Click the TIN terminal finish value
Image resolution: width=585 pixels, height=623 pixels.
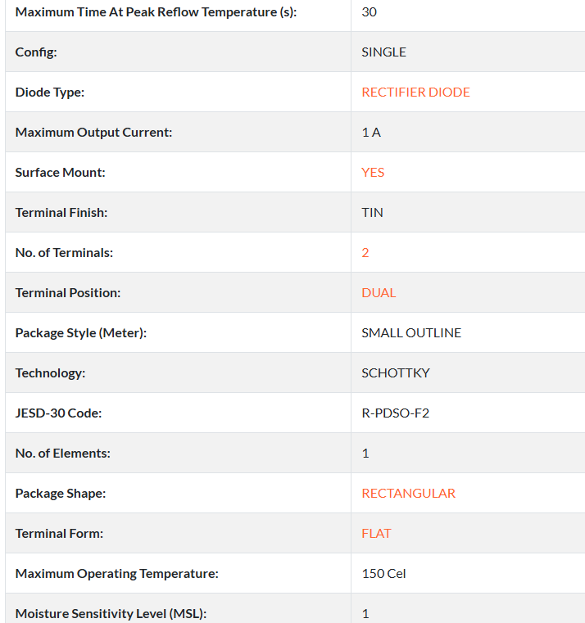(x=372, y=213)
